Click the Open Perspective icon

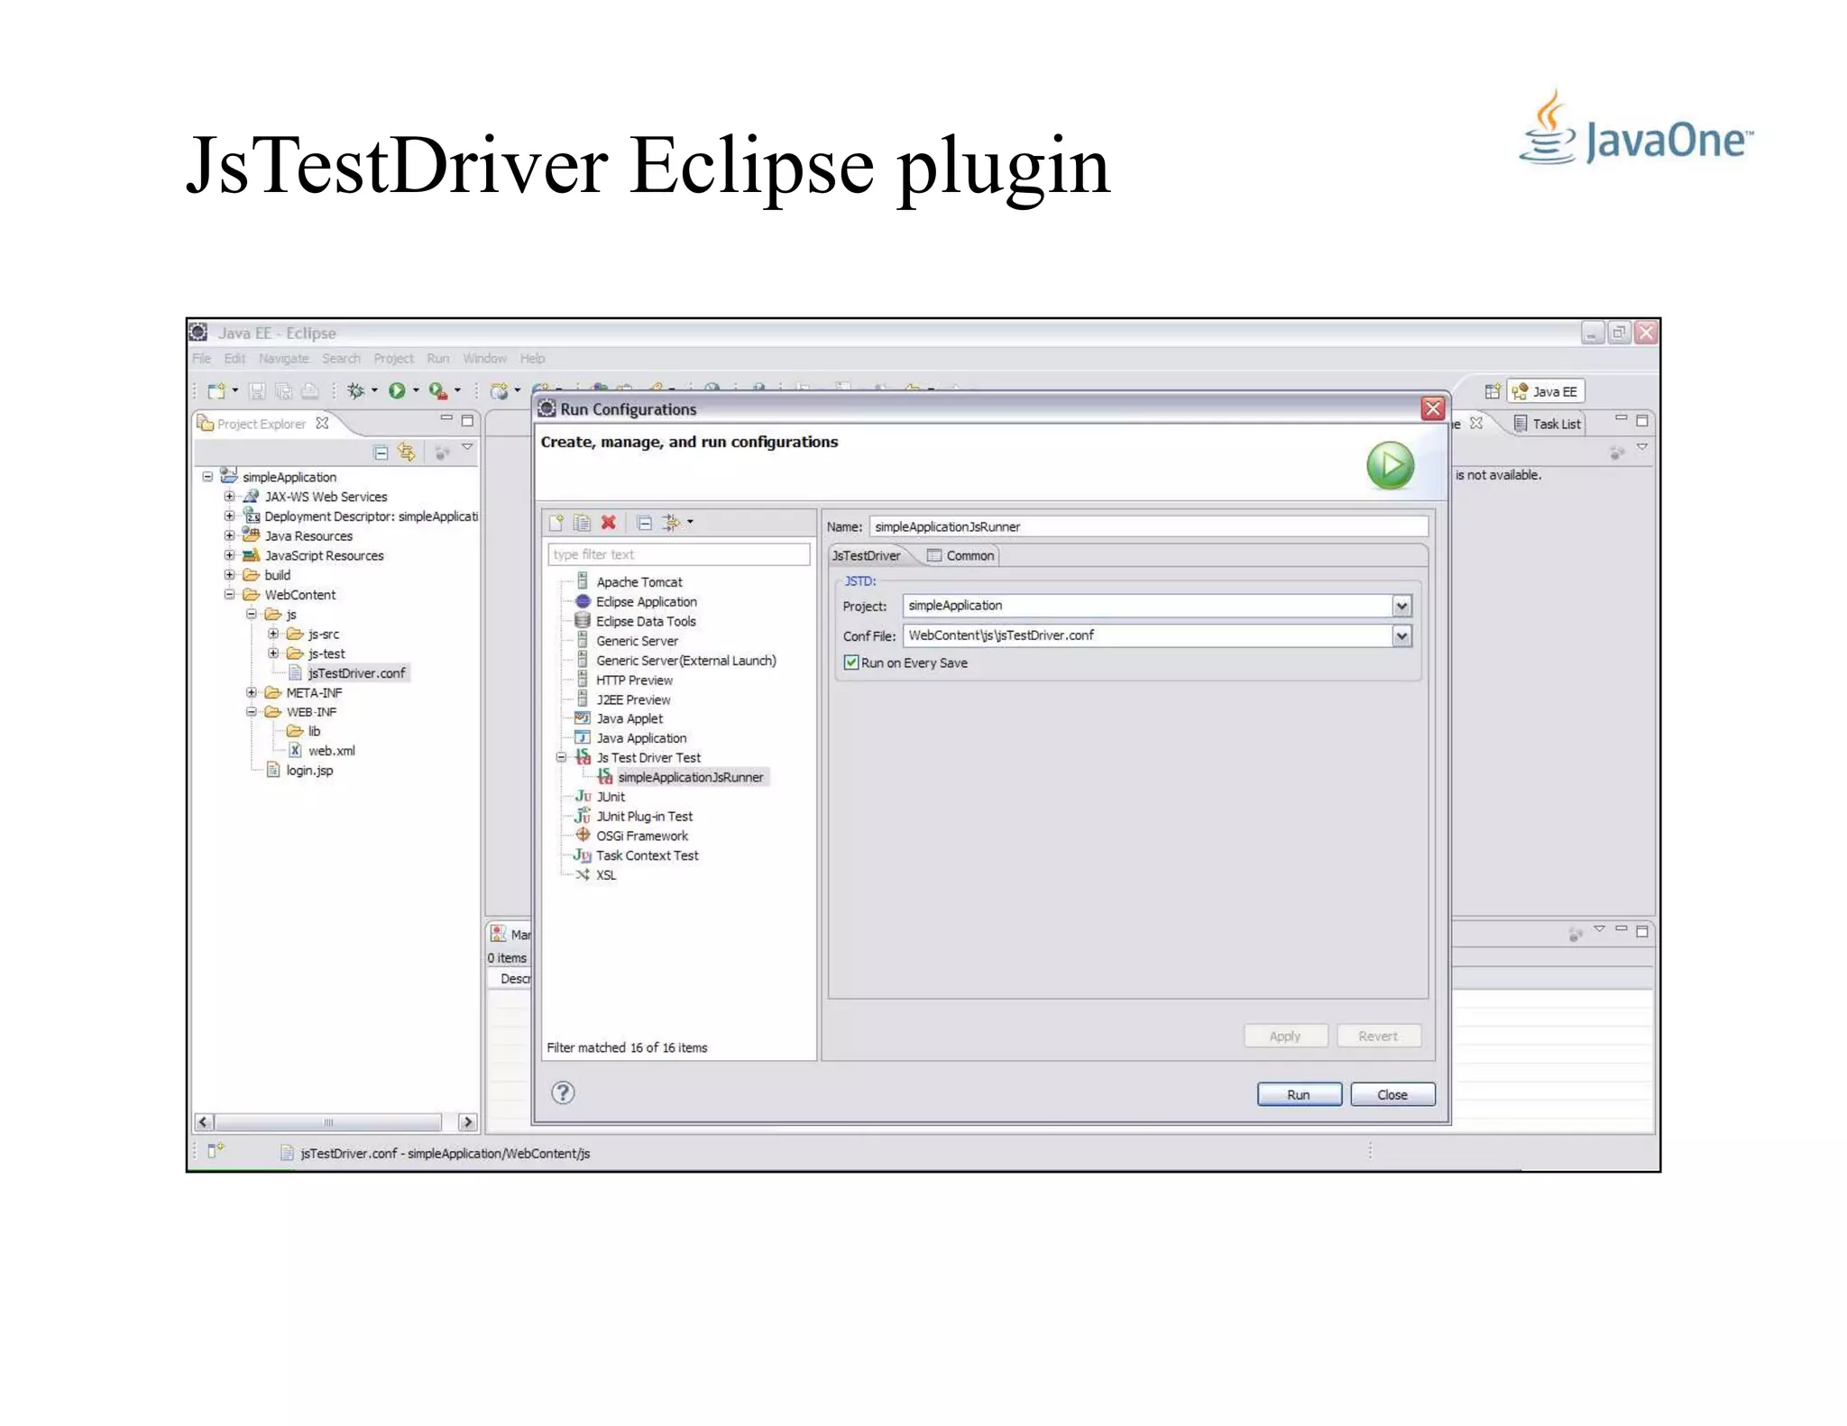[x=1492, y=391]
